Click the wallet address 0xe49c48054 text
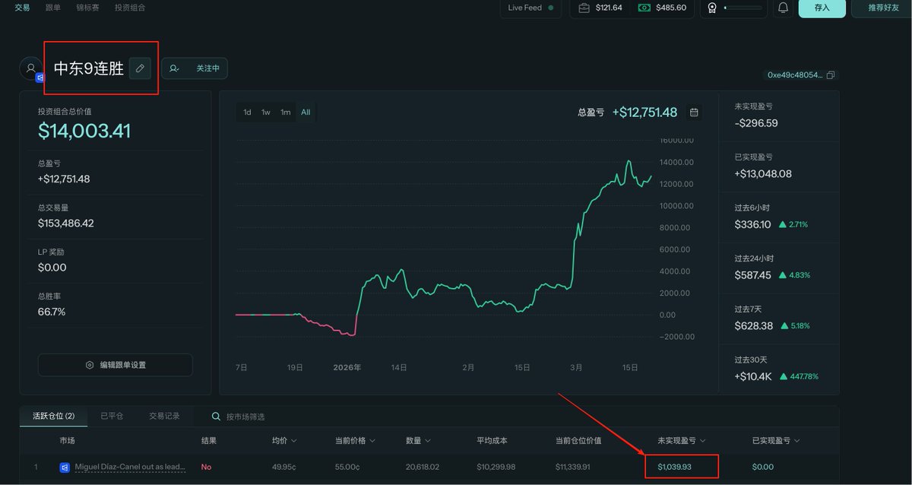Screen dimensions: 912x485 [x=795, y=75]
